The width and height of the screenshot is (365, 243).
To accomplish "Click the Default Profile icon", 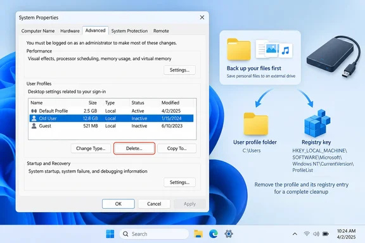I will point(34,111).
